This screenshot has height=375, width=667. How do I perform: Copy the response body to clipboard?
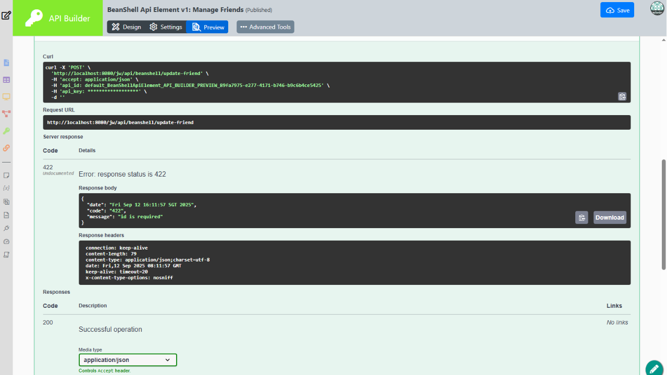pyautogui.click(x=582, y=218)
